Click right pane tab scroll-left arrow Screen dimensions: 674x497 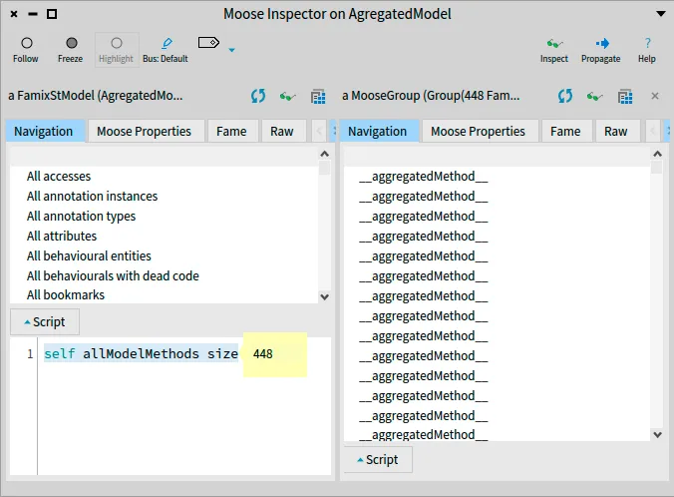[x=652, y=131]
